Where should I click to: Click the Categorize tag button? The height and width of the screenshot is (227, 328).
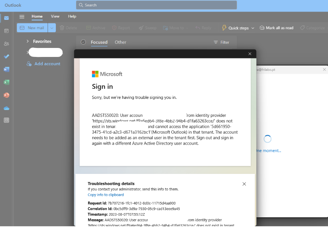pyautogui.click(x=312, y=28)
